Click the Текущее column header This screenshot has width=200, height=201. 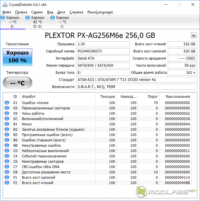tap(106, 97)
